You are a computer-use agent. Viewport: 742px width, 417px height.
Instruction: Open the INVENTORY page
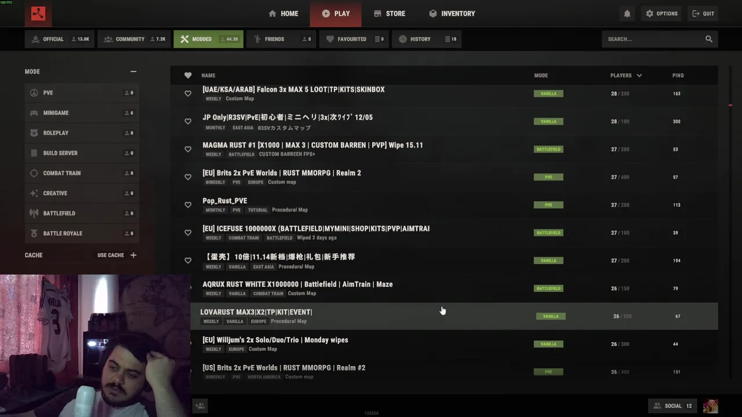tap(452, 13)
